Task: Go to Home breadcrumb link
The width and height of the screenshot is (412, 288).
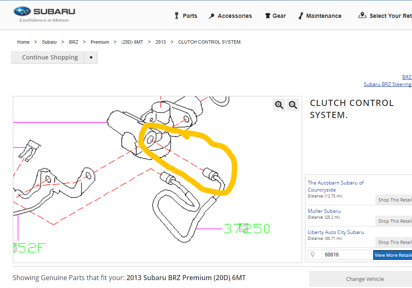Action: coord(23,42)
